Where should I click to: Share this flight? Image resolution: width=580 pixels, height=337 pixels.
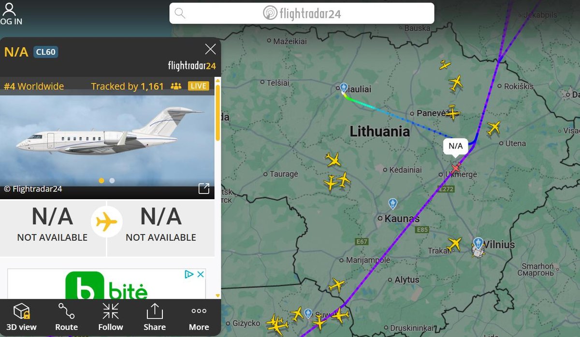pos(155,316)
